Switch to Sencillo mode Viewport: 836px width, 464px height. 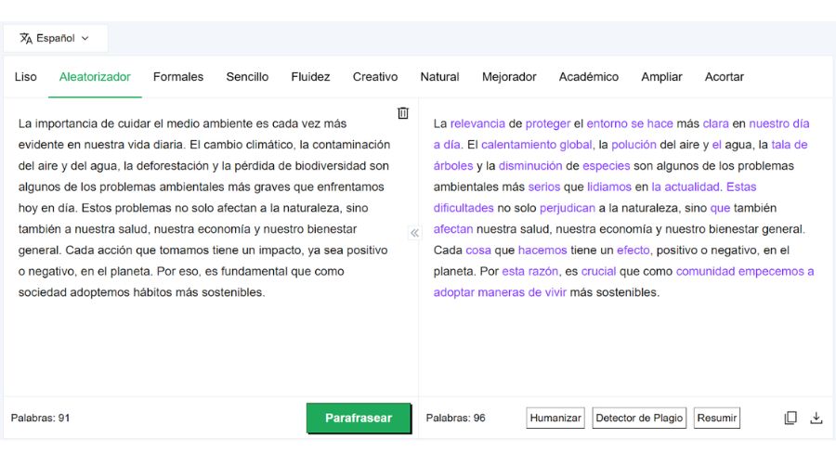click(x=247, y=77)
